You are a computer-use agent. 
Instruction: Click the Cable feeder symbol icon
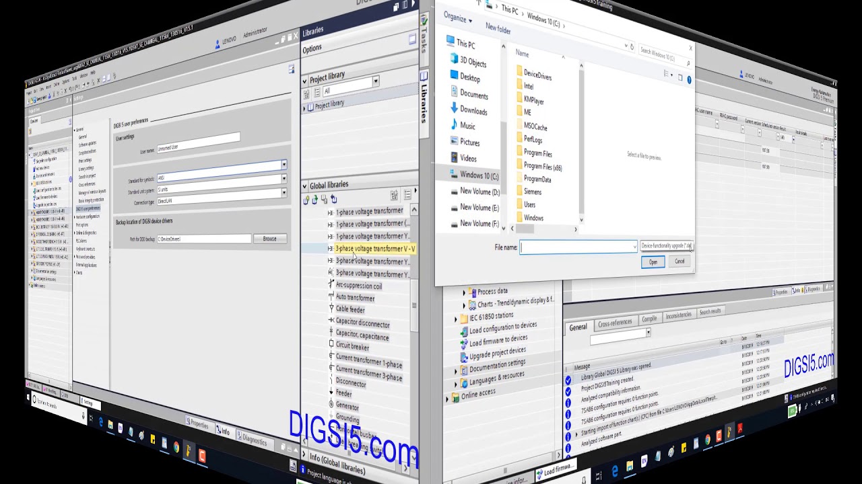click(x=331, y=309)
